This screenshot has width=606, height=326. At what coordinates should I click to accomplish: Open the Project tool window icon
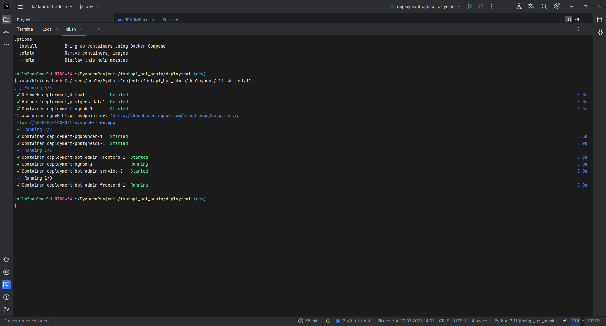[x=6, y=20]
